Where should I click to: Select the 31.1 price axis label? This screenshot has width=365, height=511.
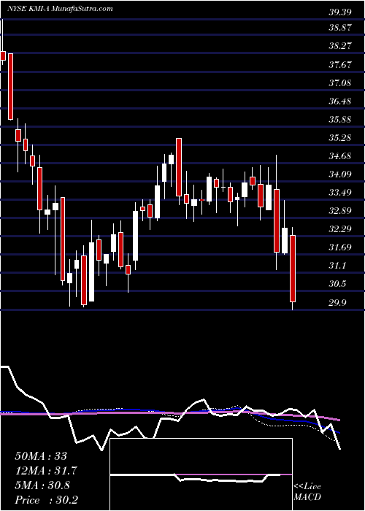click(x=337, y=266)
